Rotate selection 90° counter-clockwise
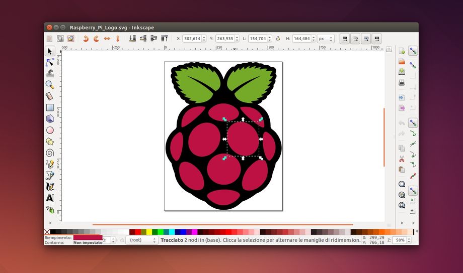 (86, 38)
